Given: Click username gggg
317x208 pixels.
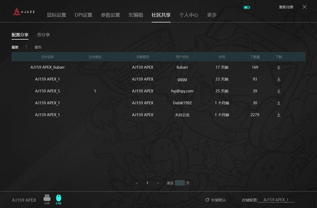Looking at the screenshot, I should click(x=182, y=79).
